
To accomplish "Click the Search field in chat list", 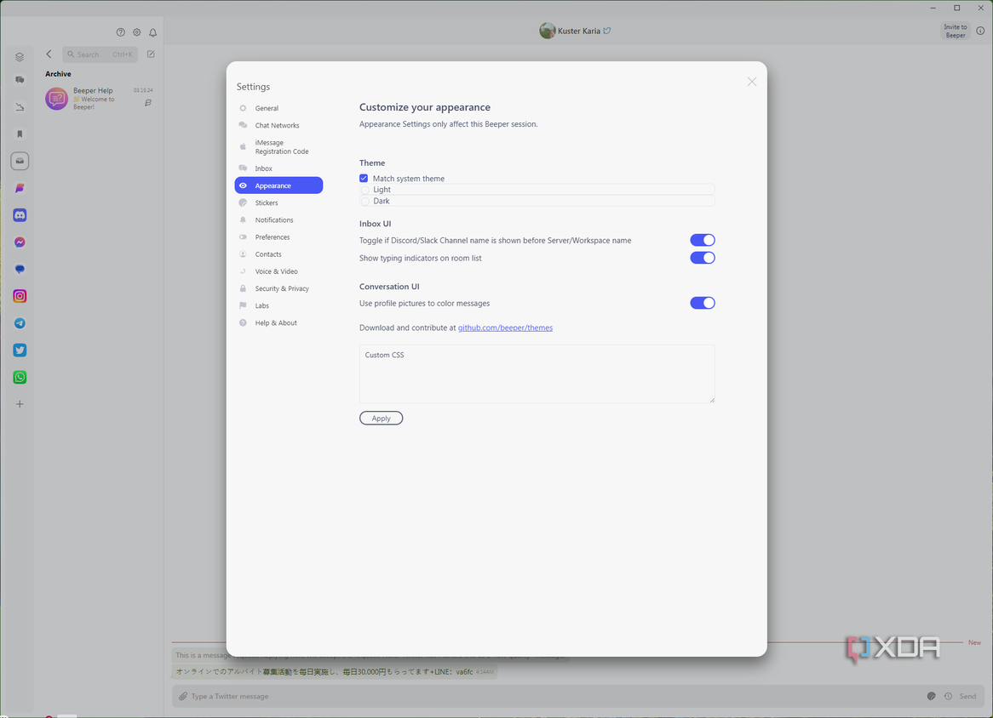I will tap(100, 54).
